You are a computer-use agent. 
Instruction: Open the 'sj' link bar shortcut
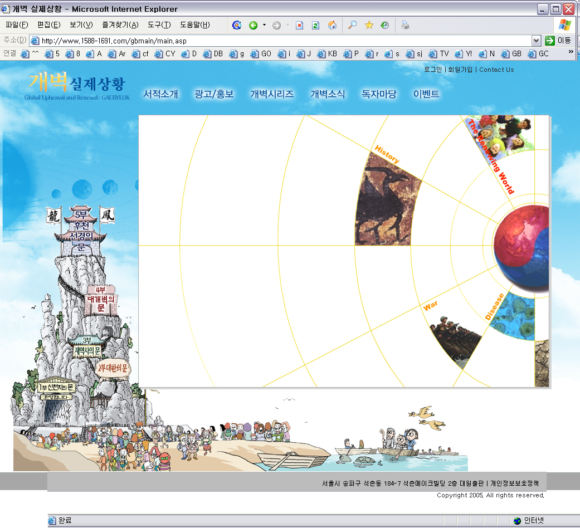pyautogui.click(x=414, y=54)
